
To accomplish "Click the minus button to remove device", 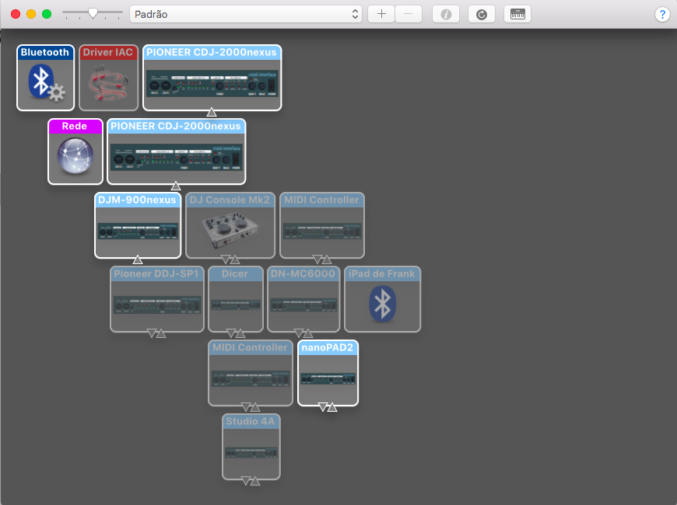I will click(x=409, y=14).
